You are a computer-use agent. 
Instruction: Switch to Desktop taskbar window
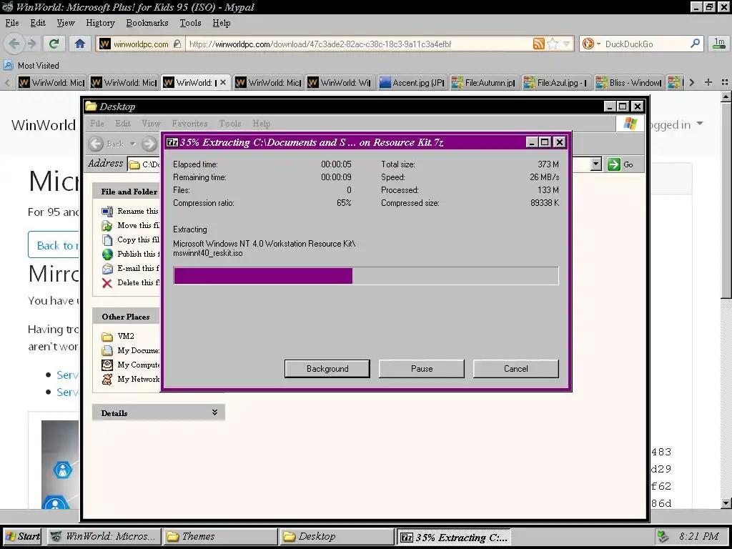(336, 536)
